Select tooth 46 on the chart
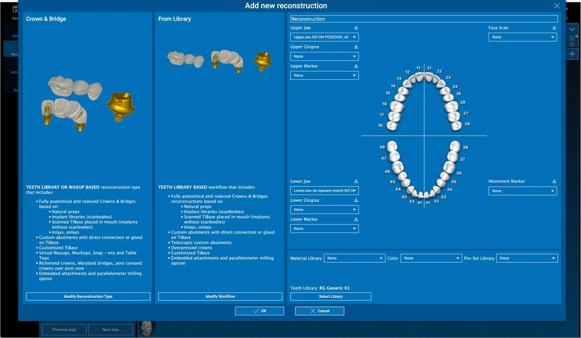 point(398,168)
